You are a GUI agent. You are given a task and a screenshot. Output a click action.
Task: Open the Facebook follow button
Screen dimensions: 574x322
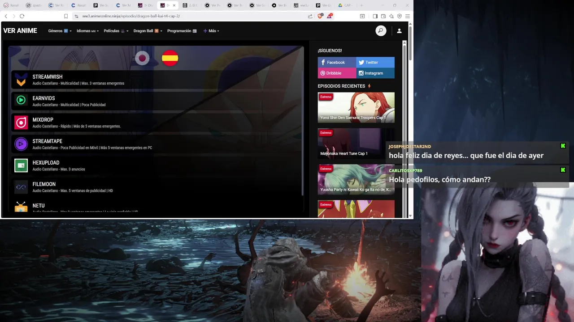pos(337,62)
